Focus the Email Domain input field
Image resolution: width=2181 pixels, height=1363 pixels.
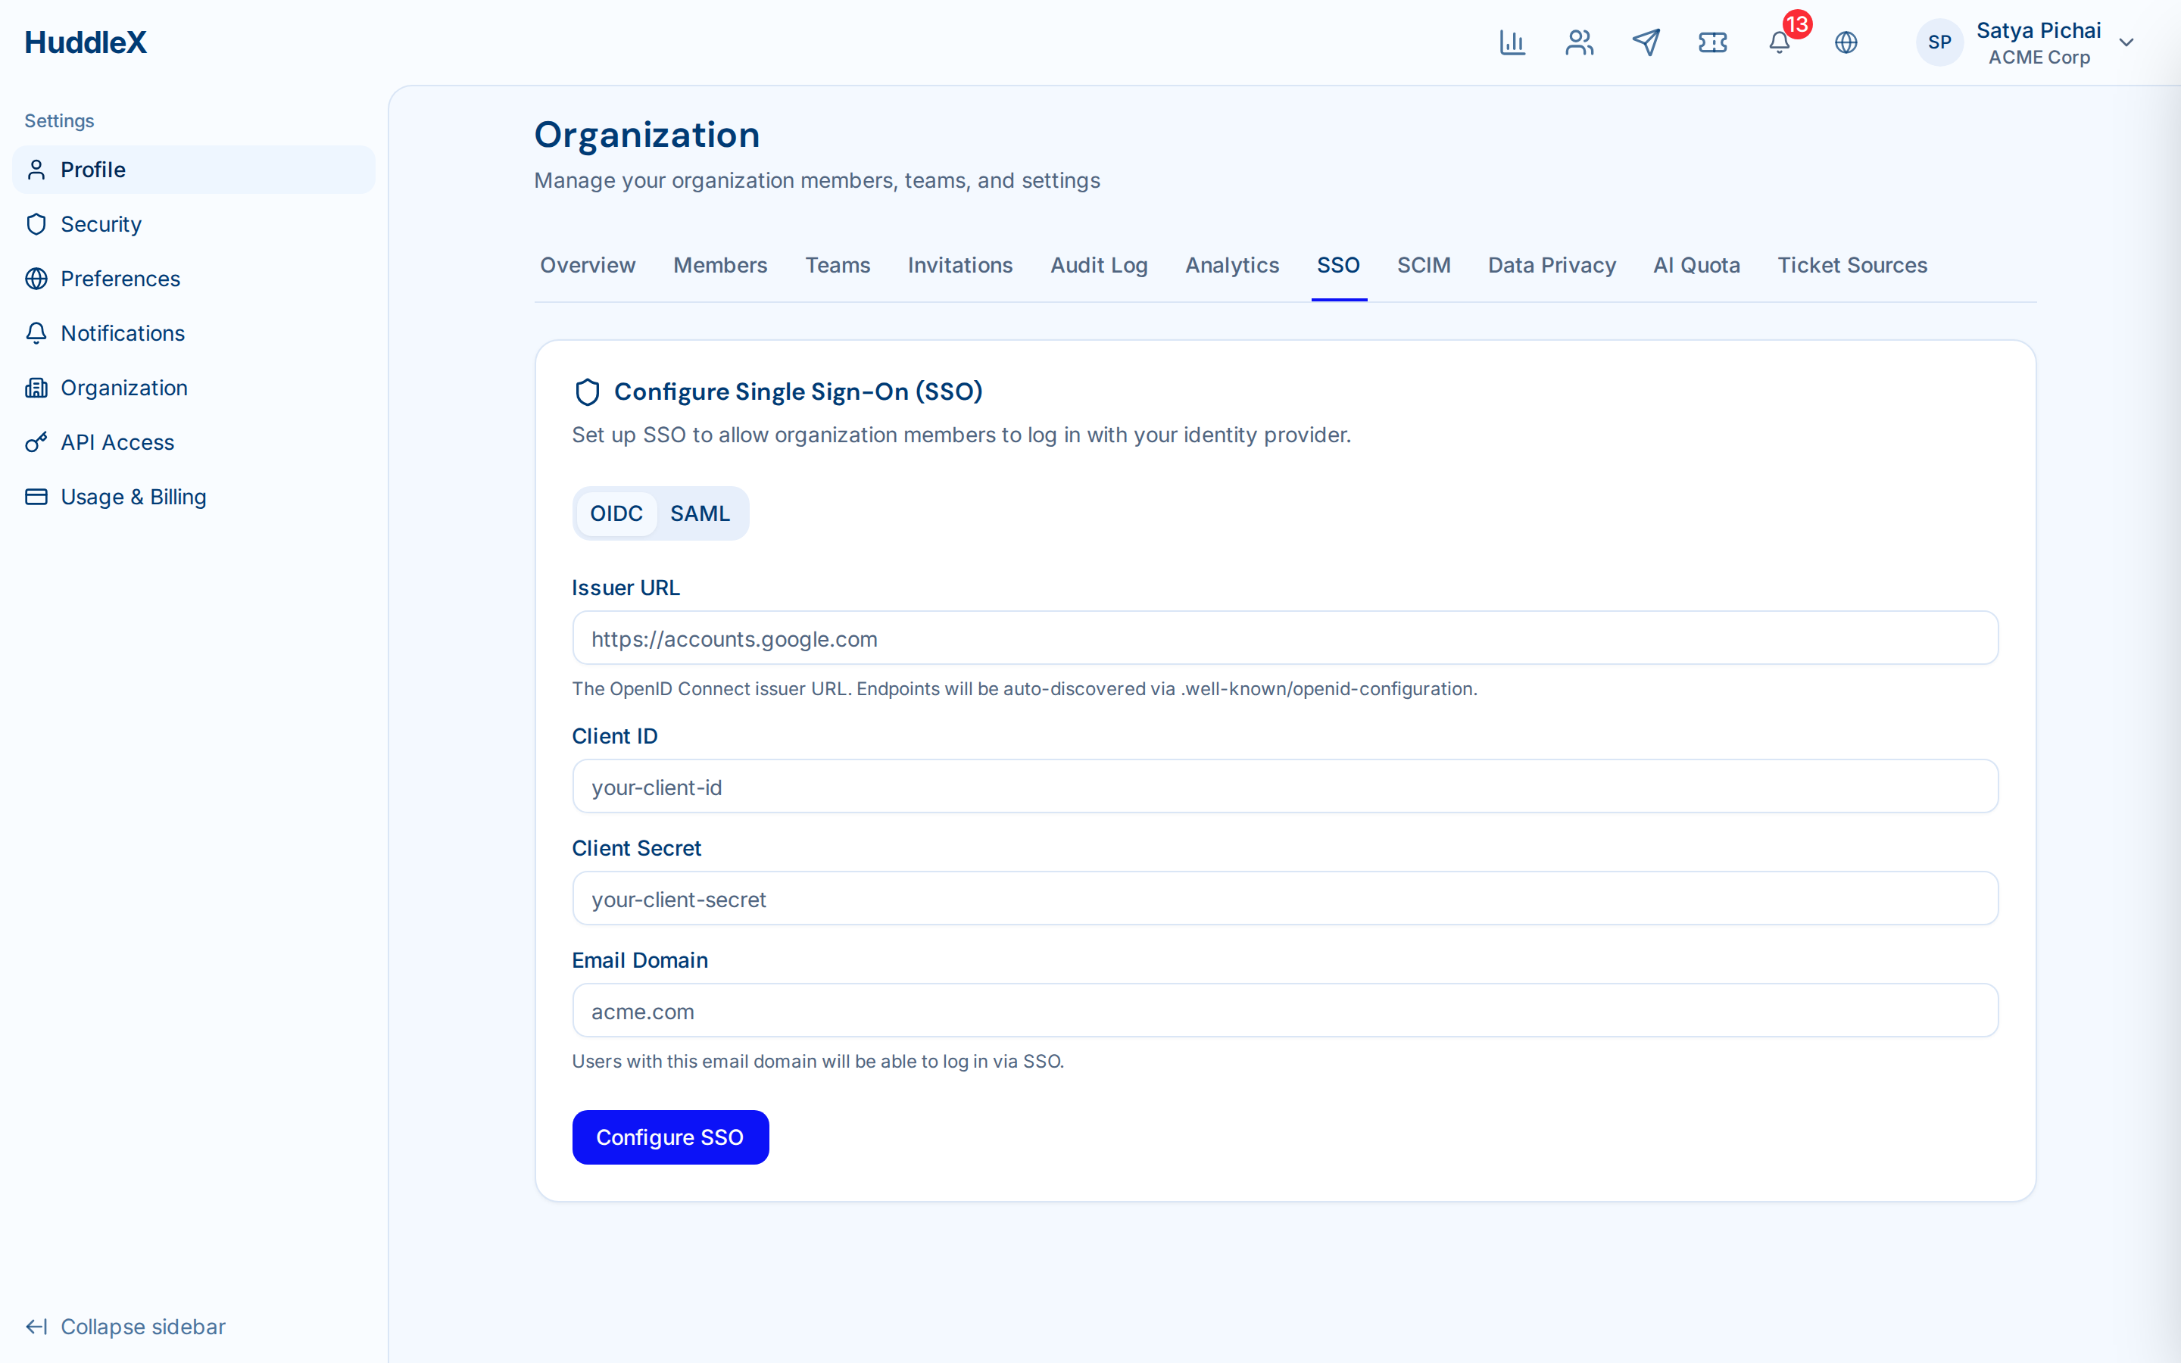click(x=1285, y=1011)
